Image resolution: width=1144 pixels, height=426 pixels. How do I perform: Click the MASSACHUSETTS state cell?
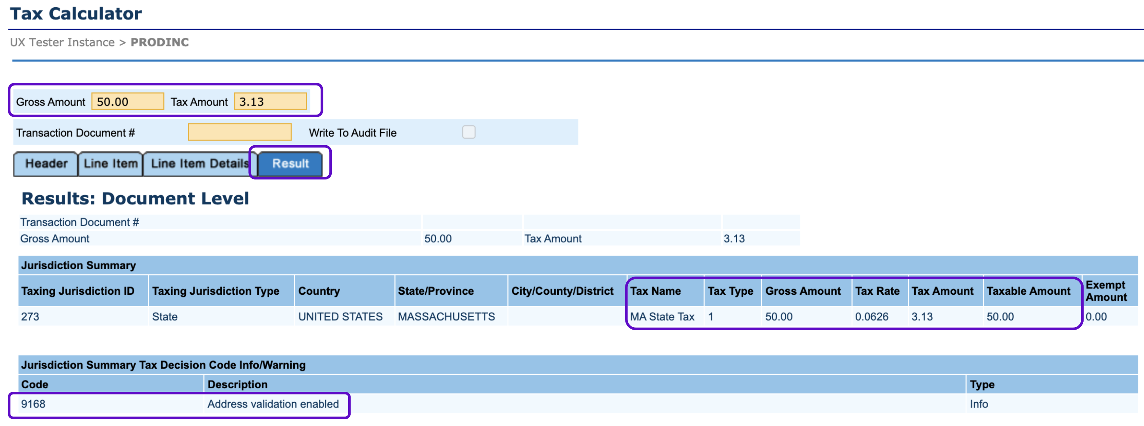click(446, 317)
